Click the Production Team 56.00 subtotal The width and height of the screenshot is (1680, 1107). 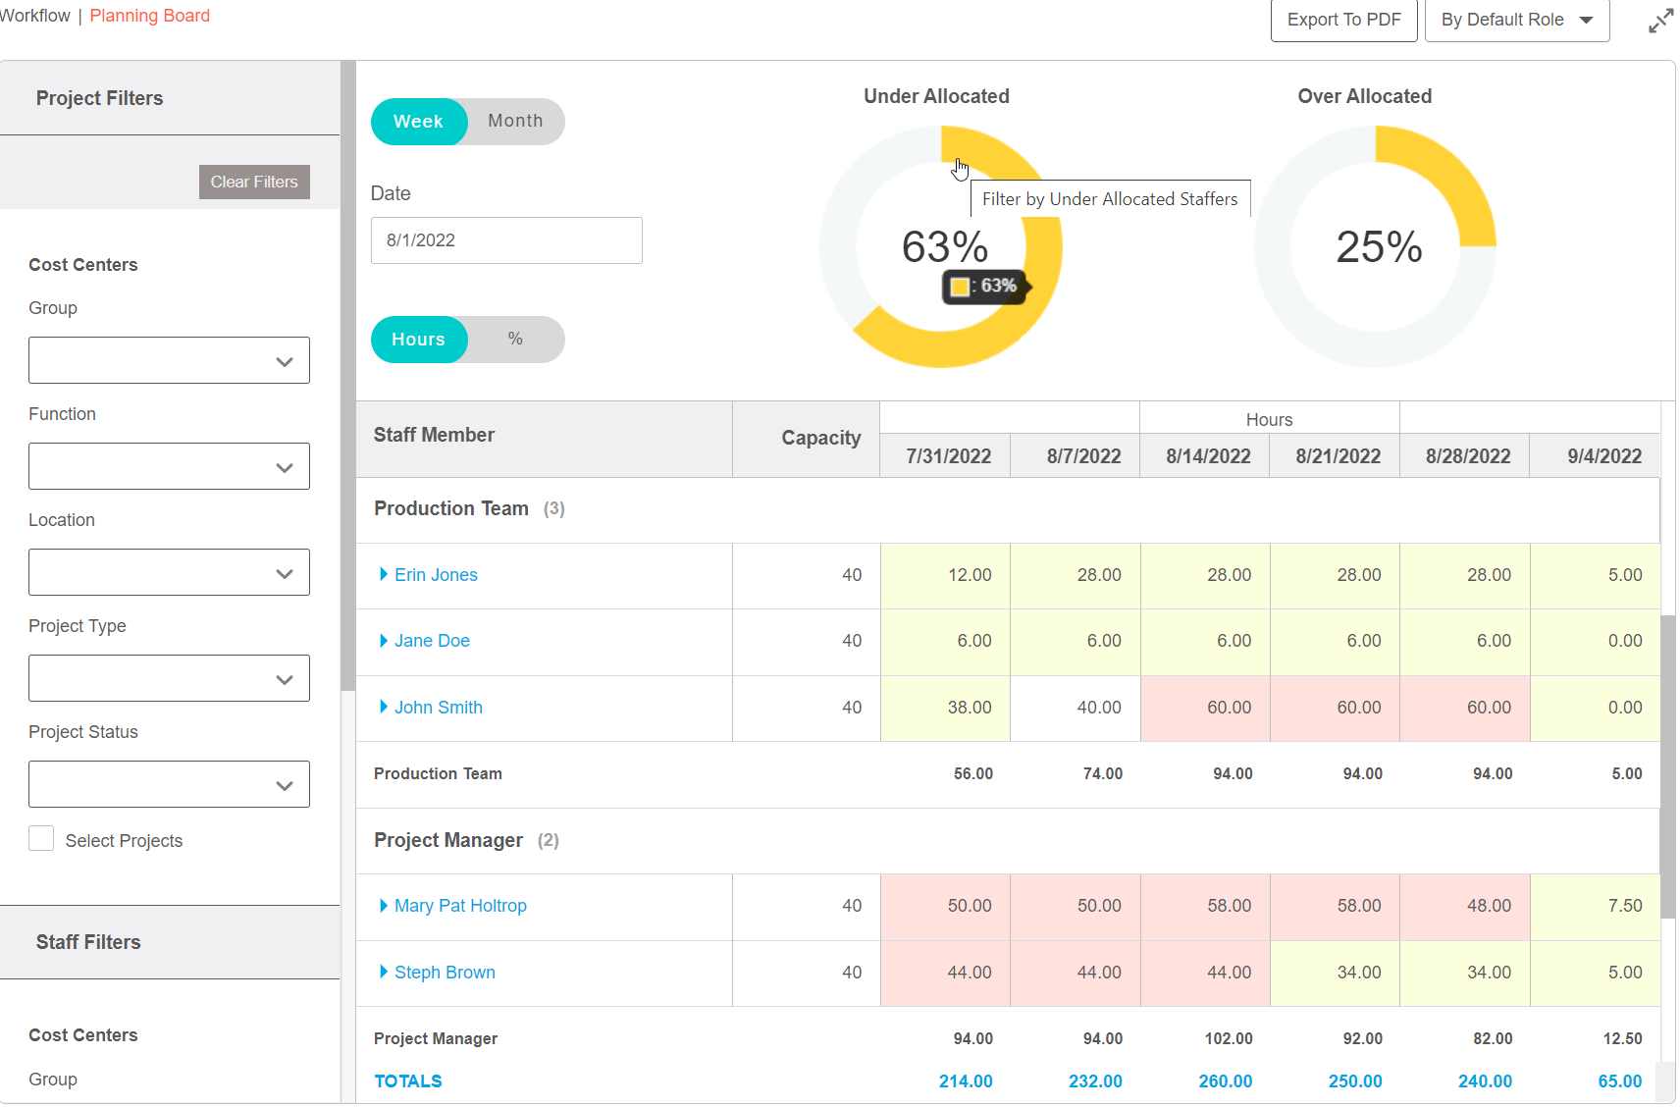click(973, 774)
